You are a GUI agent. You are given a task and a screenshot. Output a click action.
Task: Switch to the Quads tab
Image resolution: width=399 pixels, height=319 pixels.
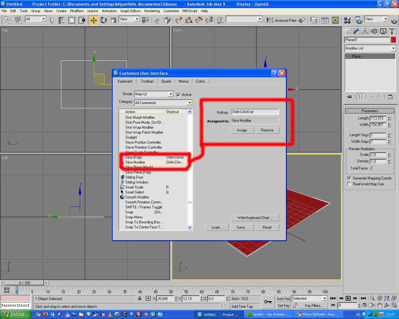point(166,81)
